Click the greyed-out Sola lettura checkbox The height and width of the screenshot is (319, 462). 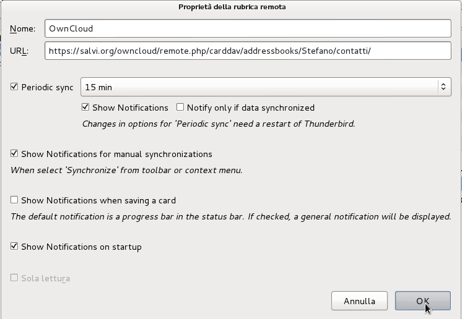[x=15, y=278]
